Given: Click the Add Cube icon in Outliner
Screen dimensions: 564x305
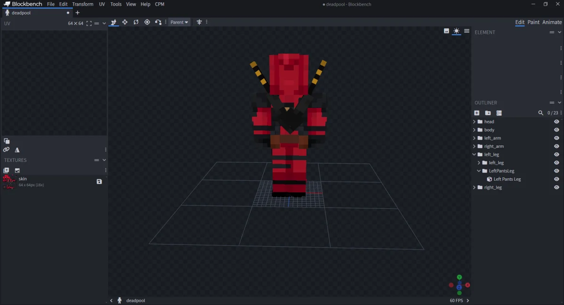Looking at the screenshot, I should 477,113.
